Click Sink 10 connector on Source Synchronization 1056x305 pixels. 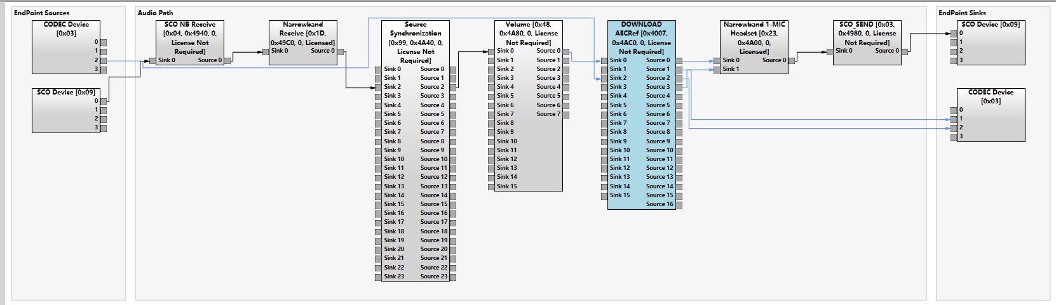(x=379, y=160)
